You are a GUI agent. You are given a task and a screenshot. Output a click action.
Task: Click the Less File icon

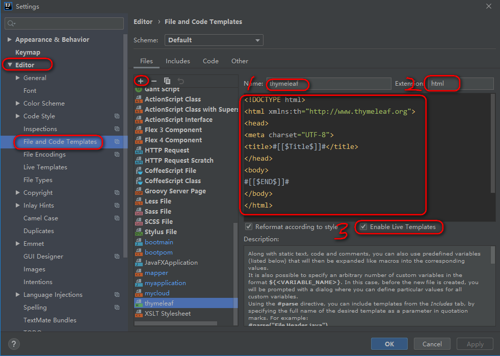tap(139, 201)
